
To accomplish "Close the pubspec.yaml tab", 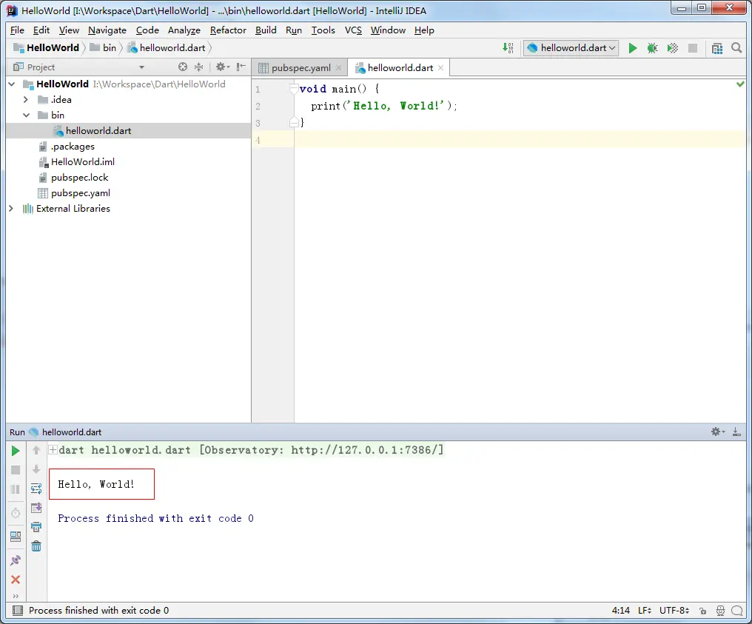I will (338, 67).
